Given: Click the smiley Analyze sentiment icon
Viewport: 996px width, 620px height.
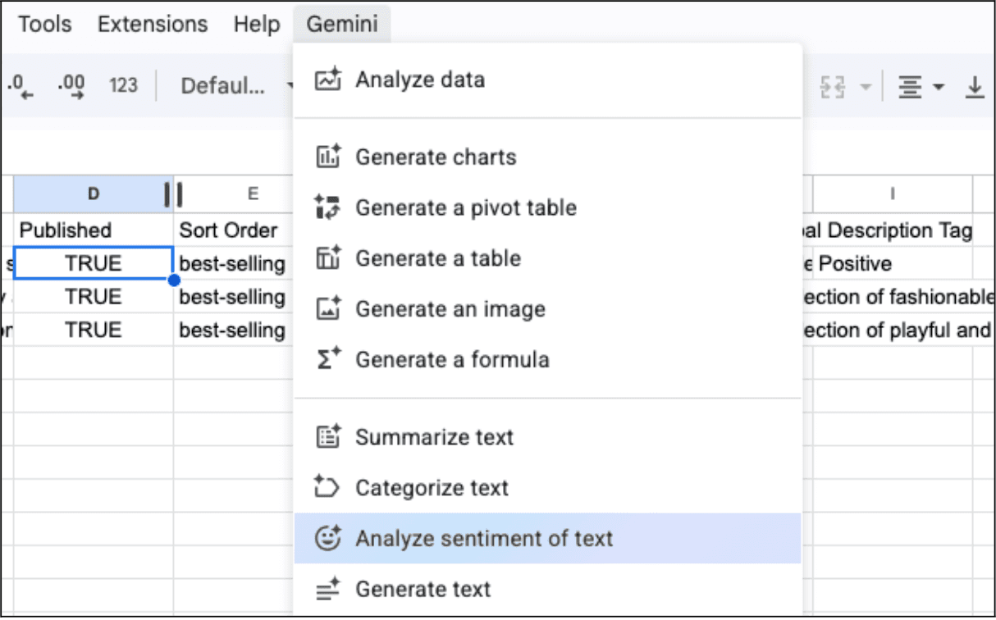Looking at the screenshot, I should pos(326,538).
